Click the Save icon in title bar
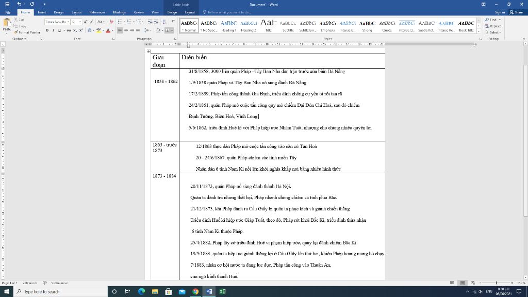Viewport: 528px width, 297px height. [7, 4]
